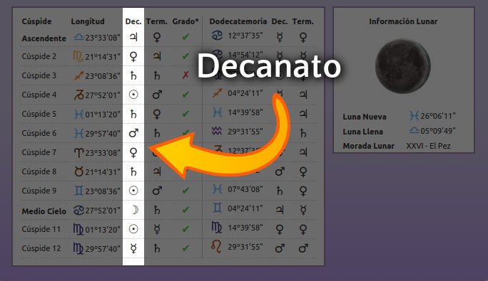This screenshot has height=281, width=488.
Task: Click the Cúspide 8 label
Action: pos(39,171)
